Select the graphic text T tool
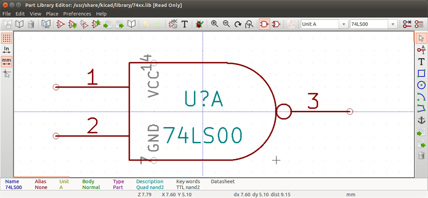428x198 pixels. [421, 62]
